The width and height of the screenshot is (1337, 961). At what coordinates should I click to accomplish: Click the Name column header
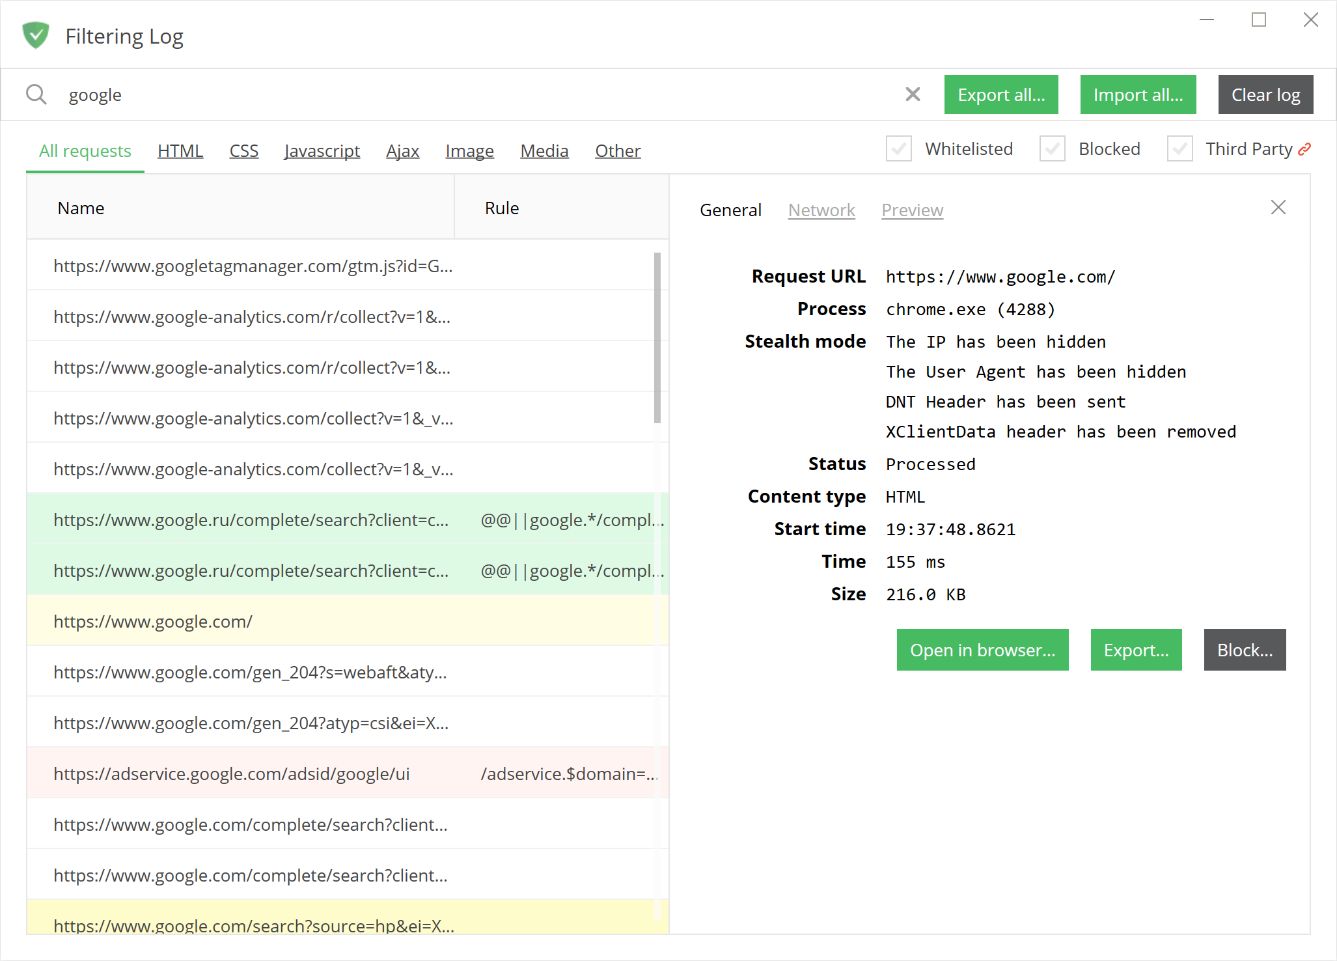tap(240, 208)
